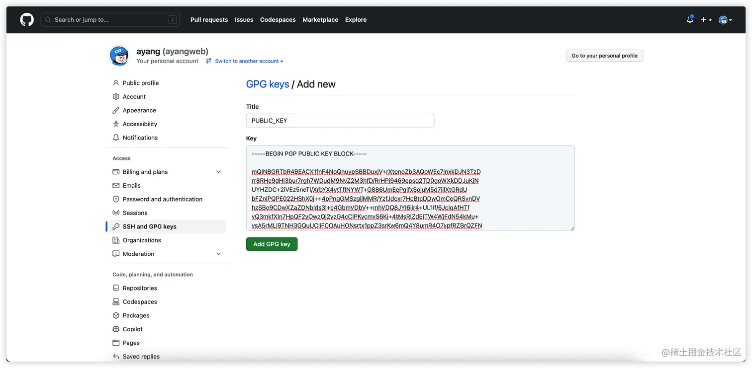This screenshot has width=752, height=368.
Task: Click Go to your personal profile button
Action: click(605, 56)
